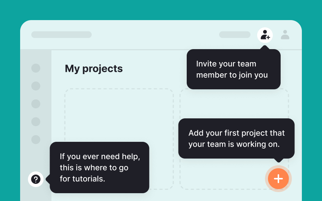Click the long placeholder bar in header

pyautogui.click(x=61, y=35)
